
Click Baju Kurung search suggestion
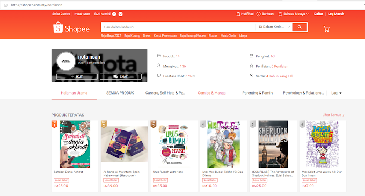[132, 35]
